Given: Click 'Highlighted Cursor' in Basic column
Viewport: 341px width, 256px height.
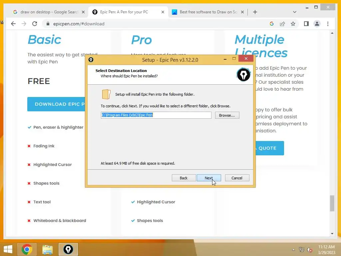Looking at the screenshot, I should coord(53,165).
